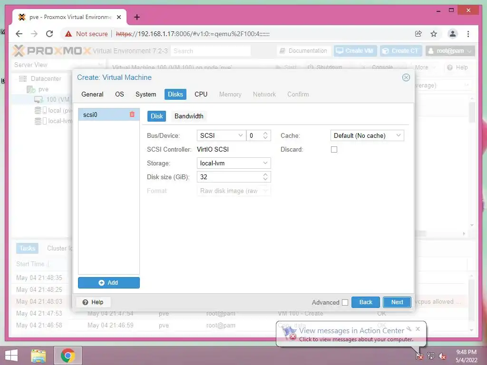Select scsi0 in the disk list

pyautogui.click(x=109, y=115)
